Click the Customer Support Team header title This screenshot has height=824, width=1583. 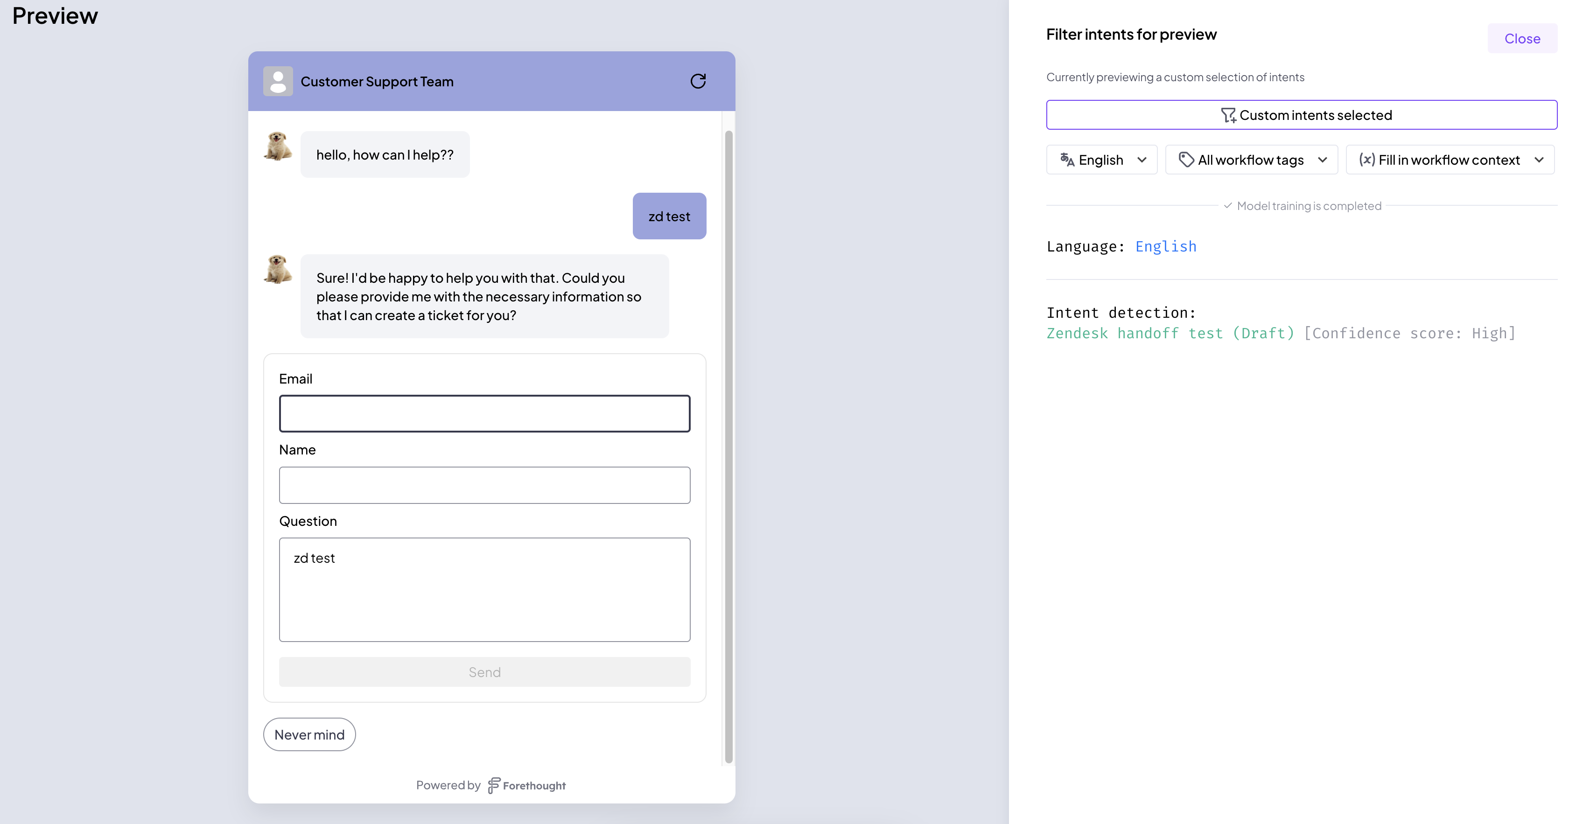point(377,81)
